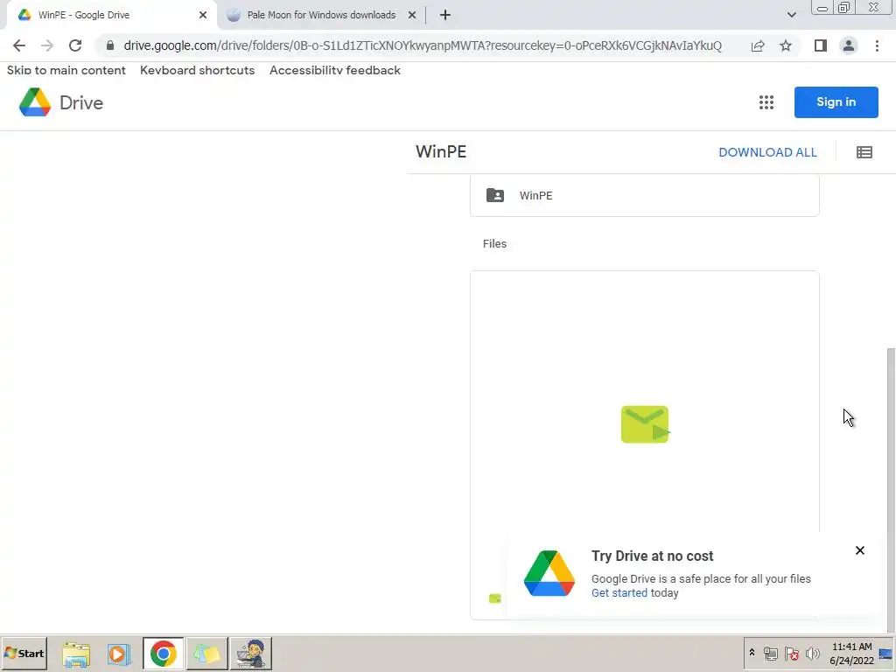
Task: Reload the Google Drive page
Action: 75,45
